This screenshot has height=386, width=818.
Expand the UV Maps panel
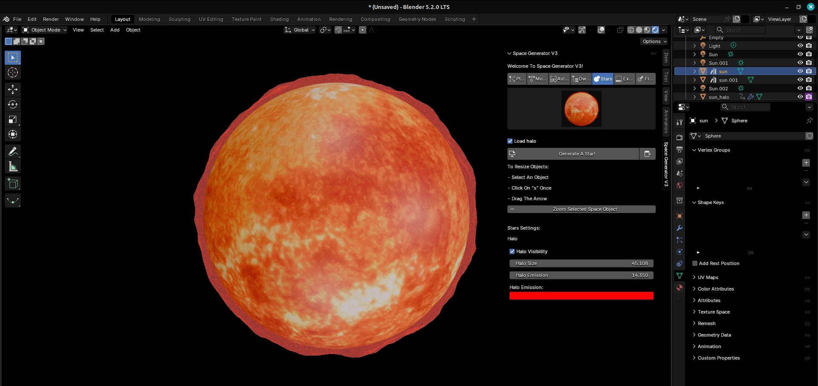[708, 277]
